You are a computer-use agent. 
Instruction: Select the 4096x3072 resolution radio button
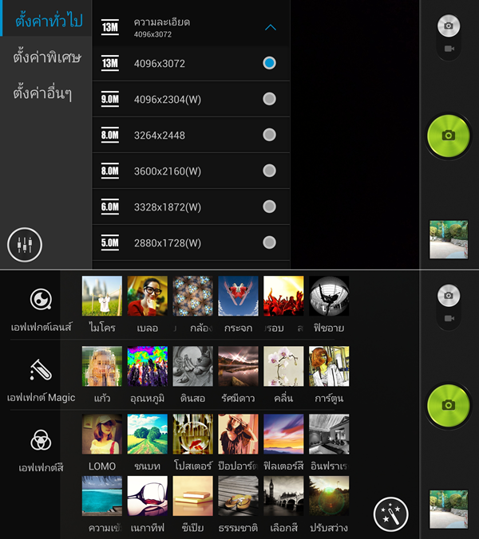tap(269, 63)
